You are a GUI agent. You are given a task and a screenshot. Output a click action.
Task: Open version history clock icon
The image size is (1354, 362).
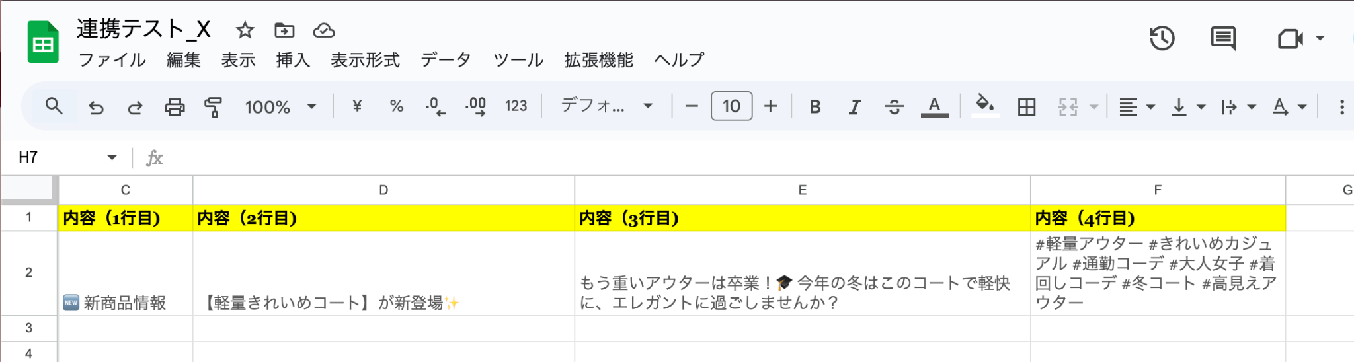click(1162, 38)
